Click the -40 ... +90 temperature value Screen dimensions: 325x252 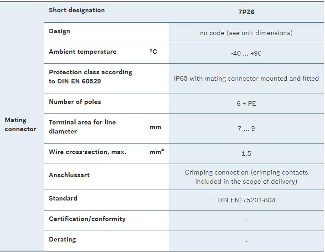tap(246, 53)
